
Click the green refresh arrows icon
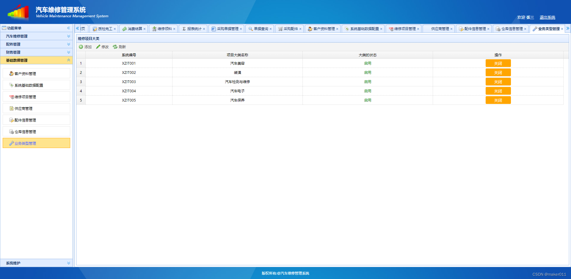[x=115, y=47]
